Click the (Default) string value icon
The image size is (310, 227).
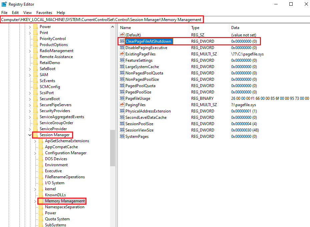(x=122, y=35)
